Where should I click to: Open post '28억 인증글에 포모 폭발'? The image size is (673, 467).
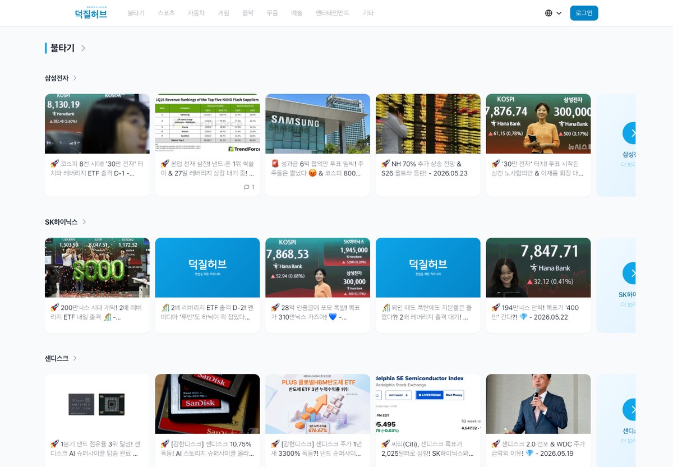[x=318, y=312]
